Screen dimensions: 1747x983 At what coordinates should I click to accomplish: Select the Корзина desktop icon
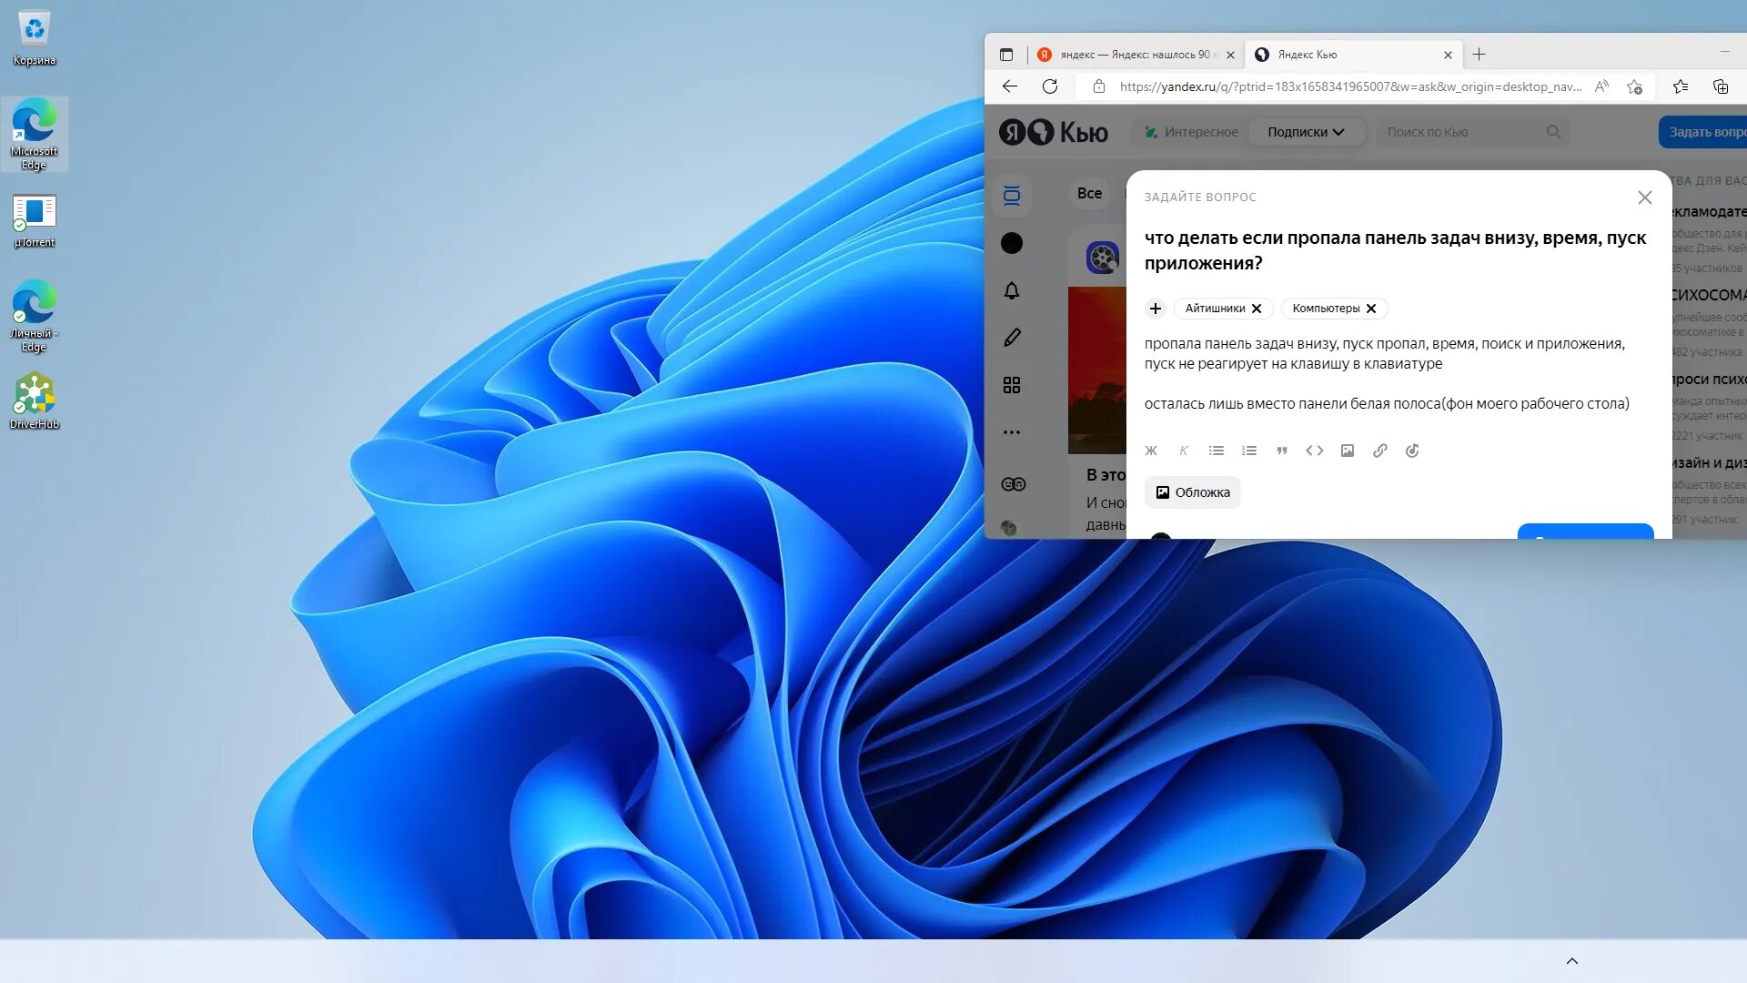[35, 39]
